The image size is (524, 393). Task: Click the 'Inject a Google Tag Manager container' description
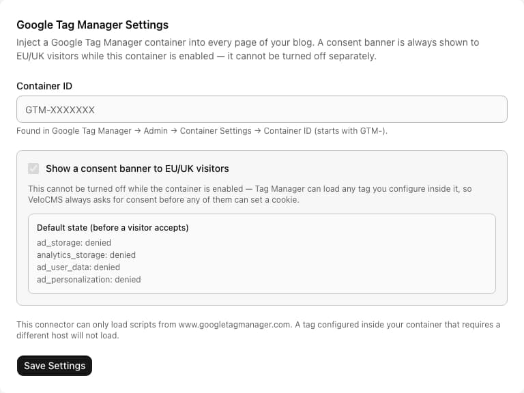click(x=248, y=49)
